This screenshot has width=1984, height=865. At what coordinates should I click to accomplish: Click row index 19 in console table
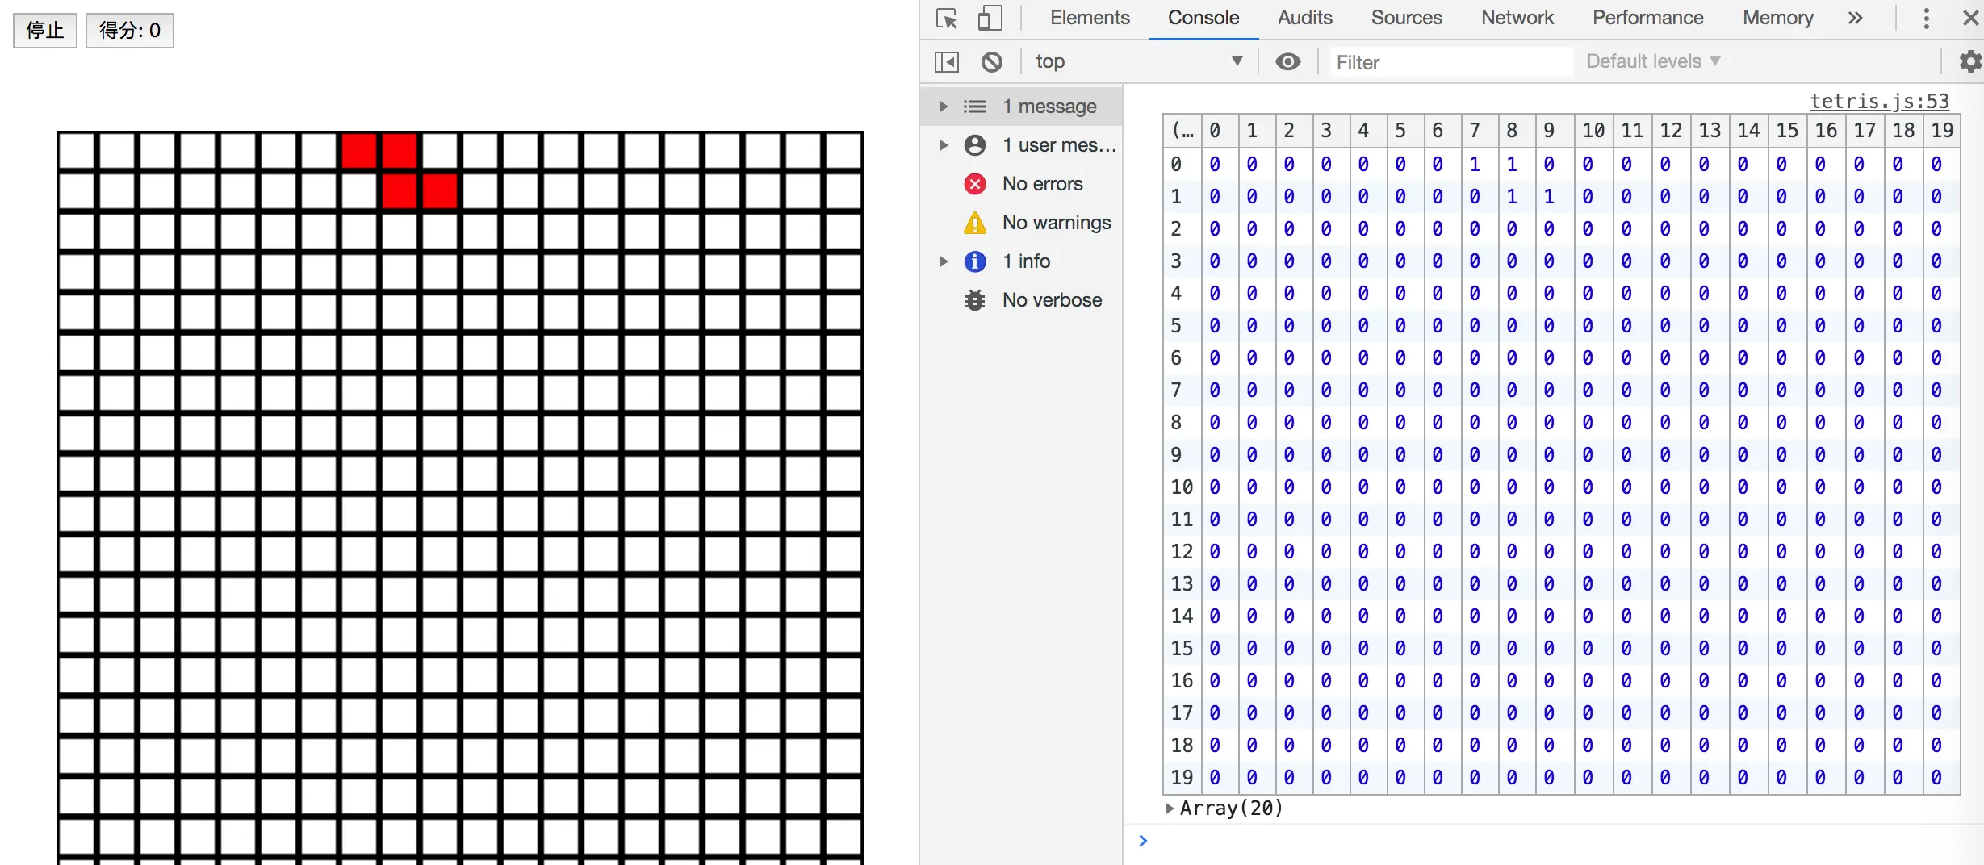[1182, 778]
